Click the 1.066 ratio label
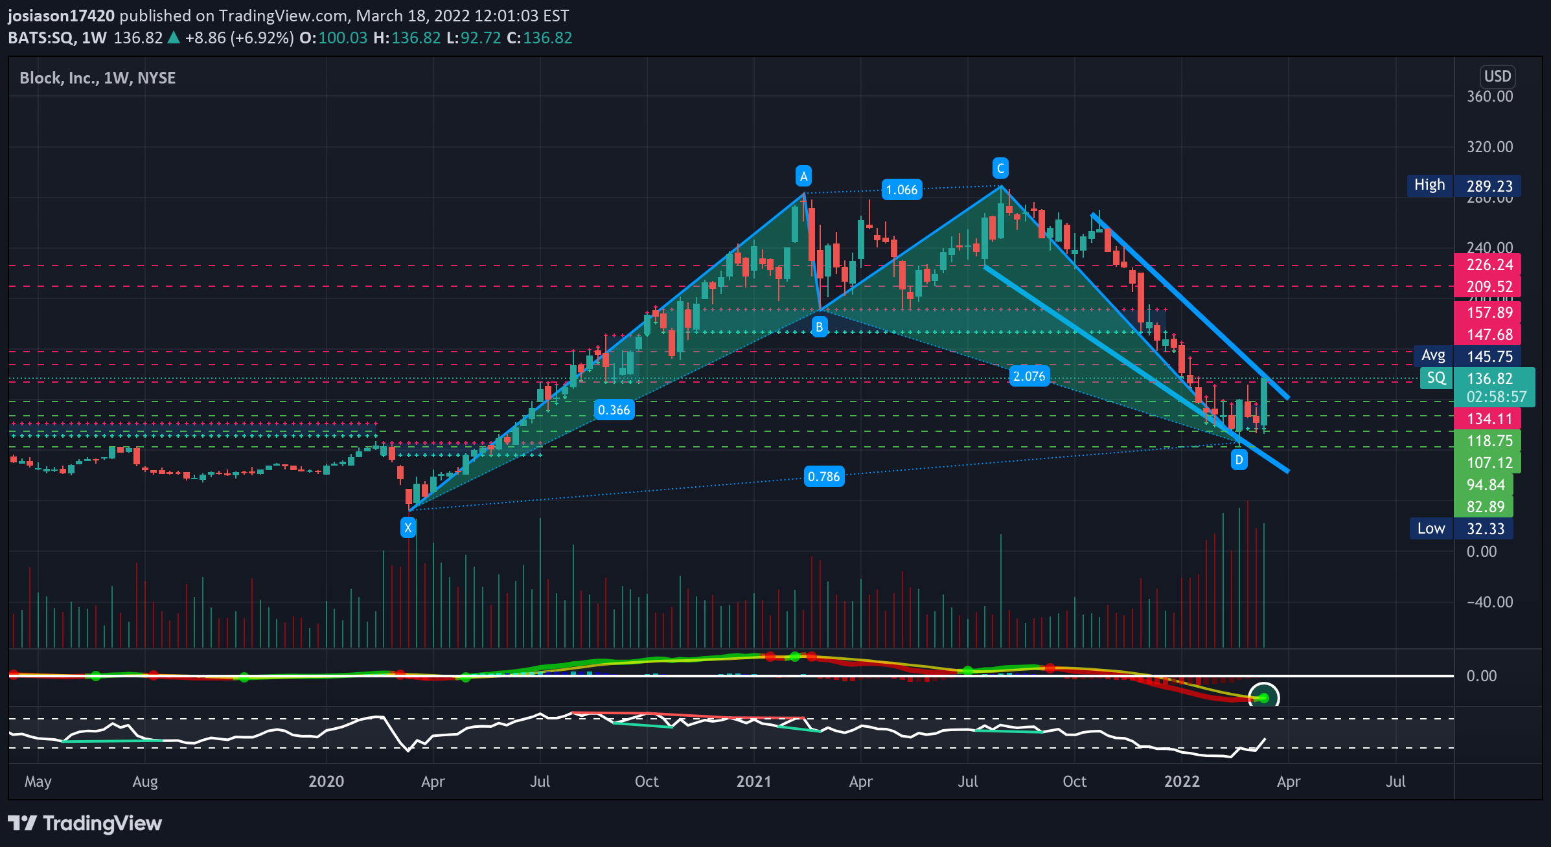Viewport: 1551px width, 847px height. [902, 190]
